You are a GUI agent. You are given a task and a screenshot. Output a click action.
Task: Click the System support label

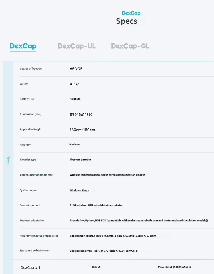pos(29,190)
